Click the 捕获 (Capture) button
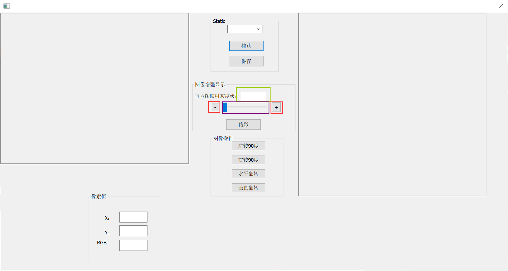The image size is (508, 271). (246, 46)
